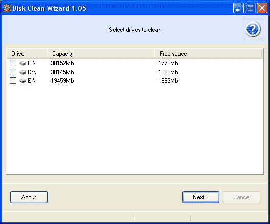This screenshot has width=270, height=224.
Task: Click the Disk Clean Wizard title bar icon
Action: 7,8
